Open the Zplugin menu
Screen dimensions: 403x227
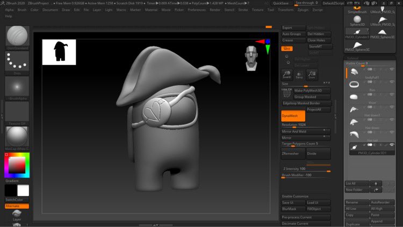pos(303,10)
